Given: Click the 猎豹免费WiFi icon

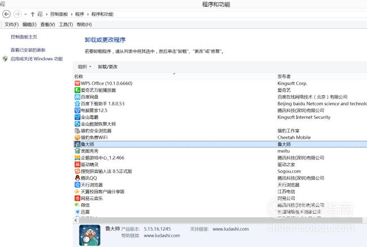Looking at the screenshot, I should click(77, 138).
